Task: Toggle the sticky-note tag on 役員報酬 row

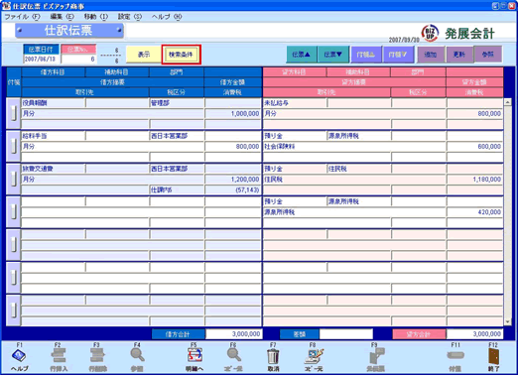Action: click(x=13, y=113)
